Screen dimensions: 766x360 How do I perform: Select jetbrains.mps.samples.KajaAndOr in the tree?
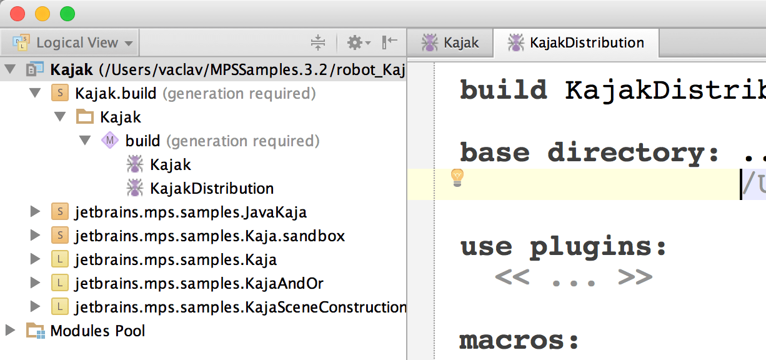pos(199,284)
